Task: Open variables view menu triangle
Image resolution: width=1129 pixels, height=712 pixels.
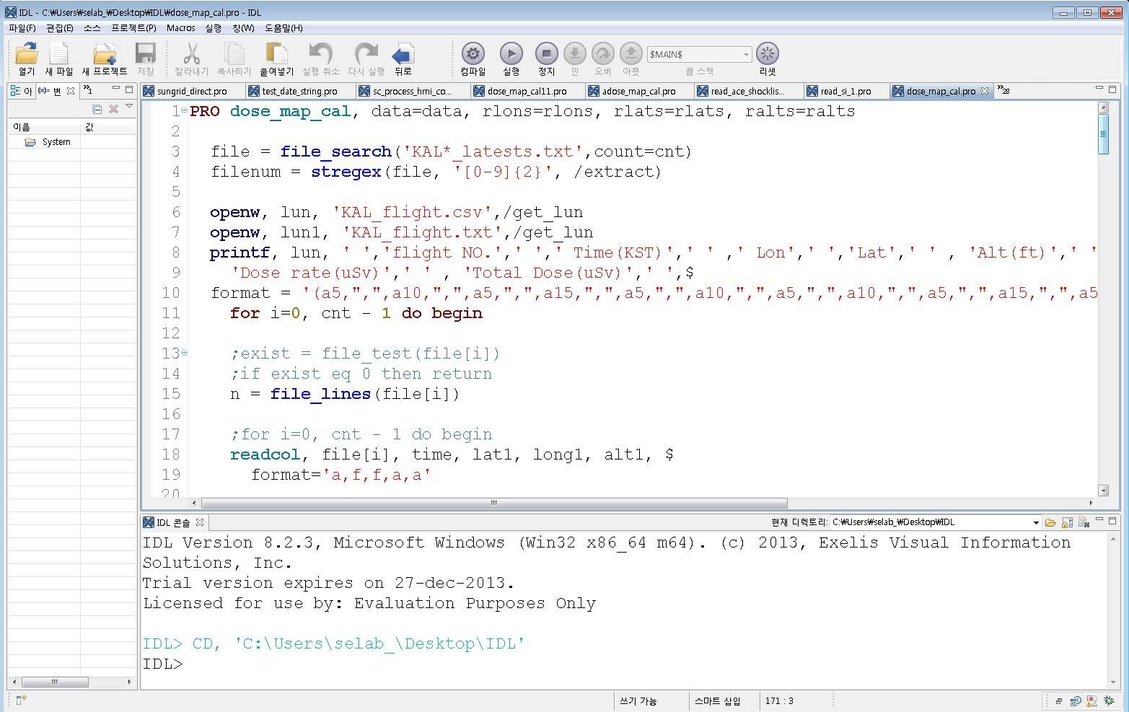Action: tap(129, 107)
